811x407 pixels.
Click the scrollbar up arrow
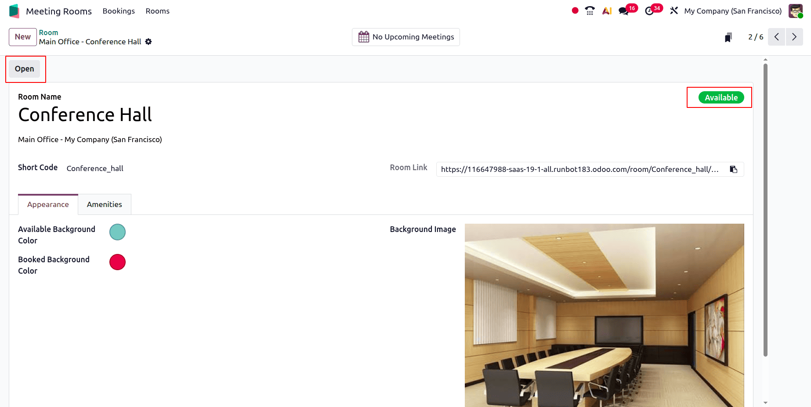(x=765, y=59)
